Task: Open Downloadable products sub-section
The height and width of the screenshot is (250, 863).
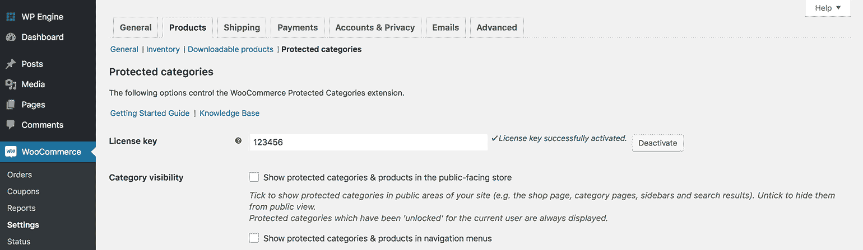Action: pos(230,49)
